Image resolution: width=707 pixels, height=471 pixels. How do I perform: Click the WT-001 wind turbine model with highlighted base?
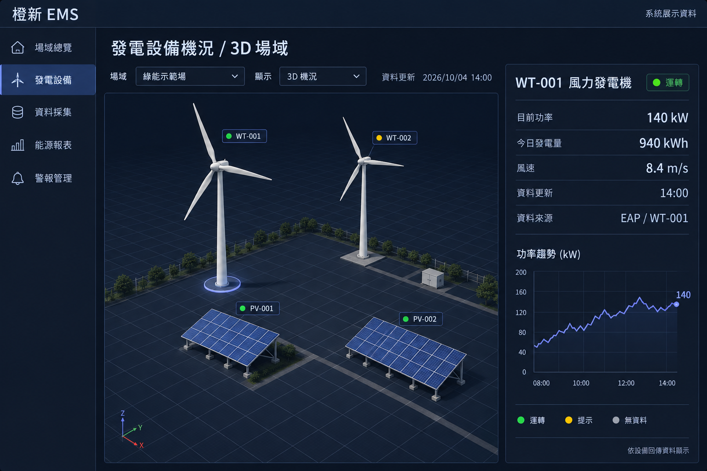(221, 221)
